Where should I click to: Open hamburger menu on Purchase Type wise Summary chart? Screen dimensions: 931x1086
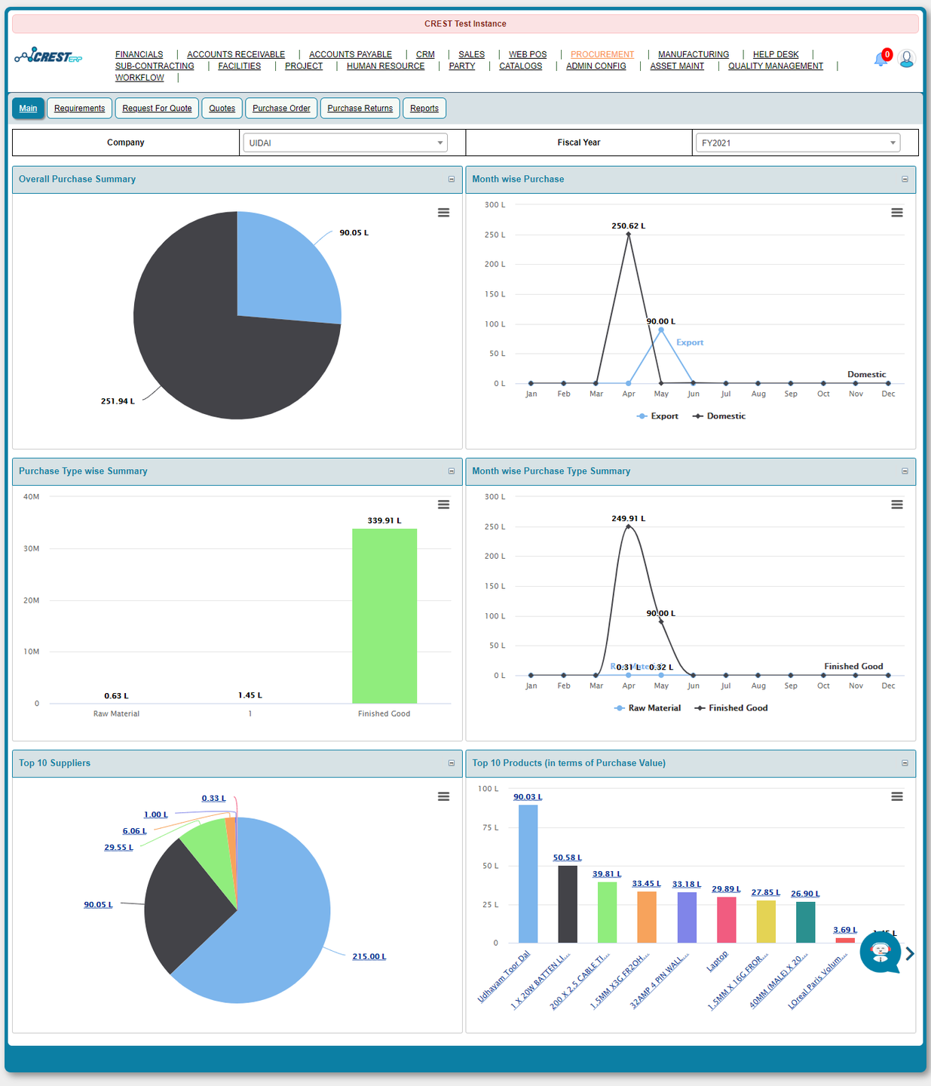point(443,505)
